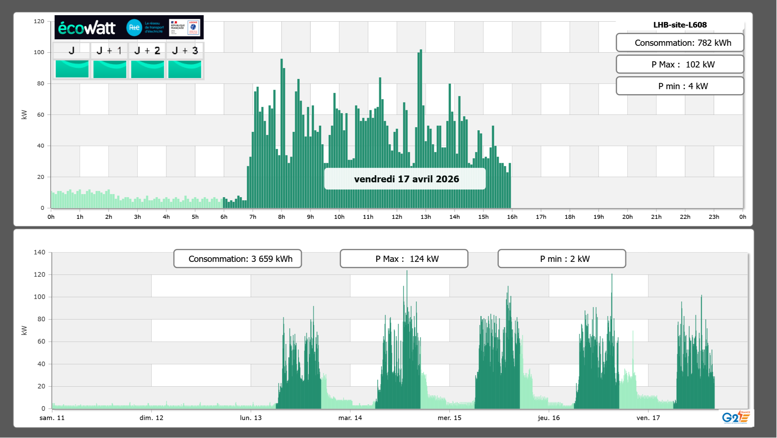The image size is (777, 438).
Task: Click the P min : 2 kW box
Action: pos(562,259)
